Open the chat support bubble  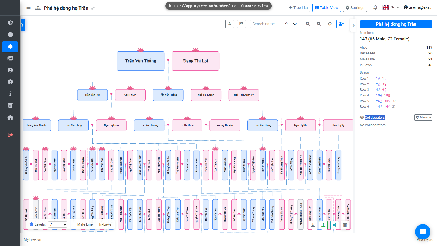tap(423, 232)
